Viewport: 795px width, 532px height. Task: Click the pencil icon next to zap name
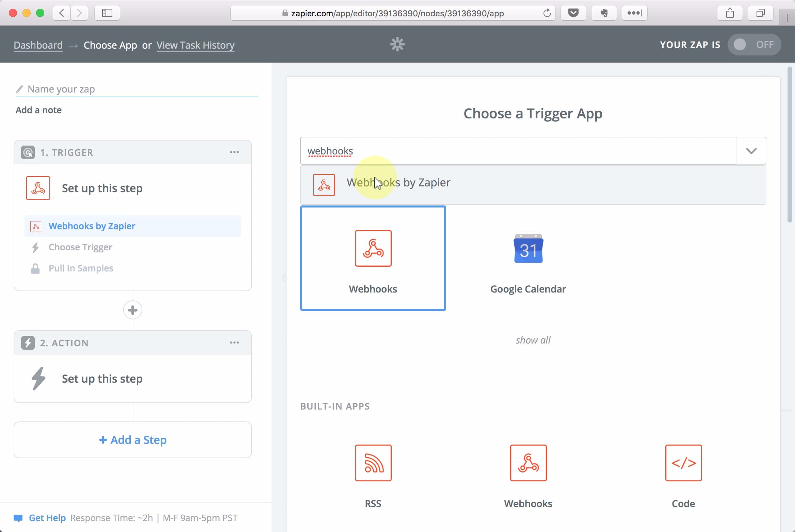(19, 89)
